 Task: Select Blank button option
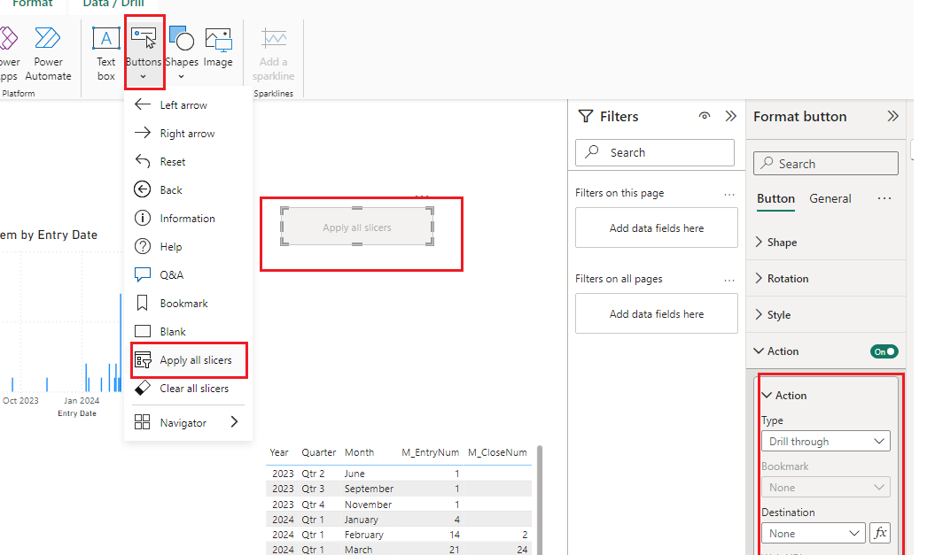pyautogui.click(x=188, y=332)
